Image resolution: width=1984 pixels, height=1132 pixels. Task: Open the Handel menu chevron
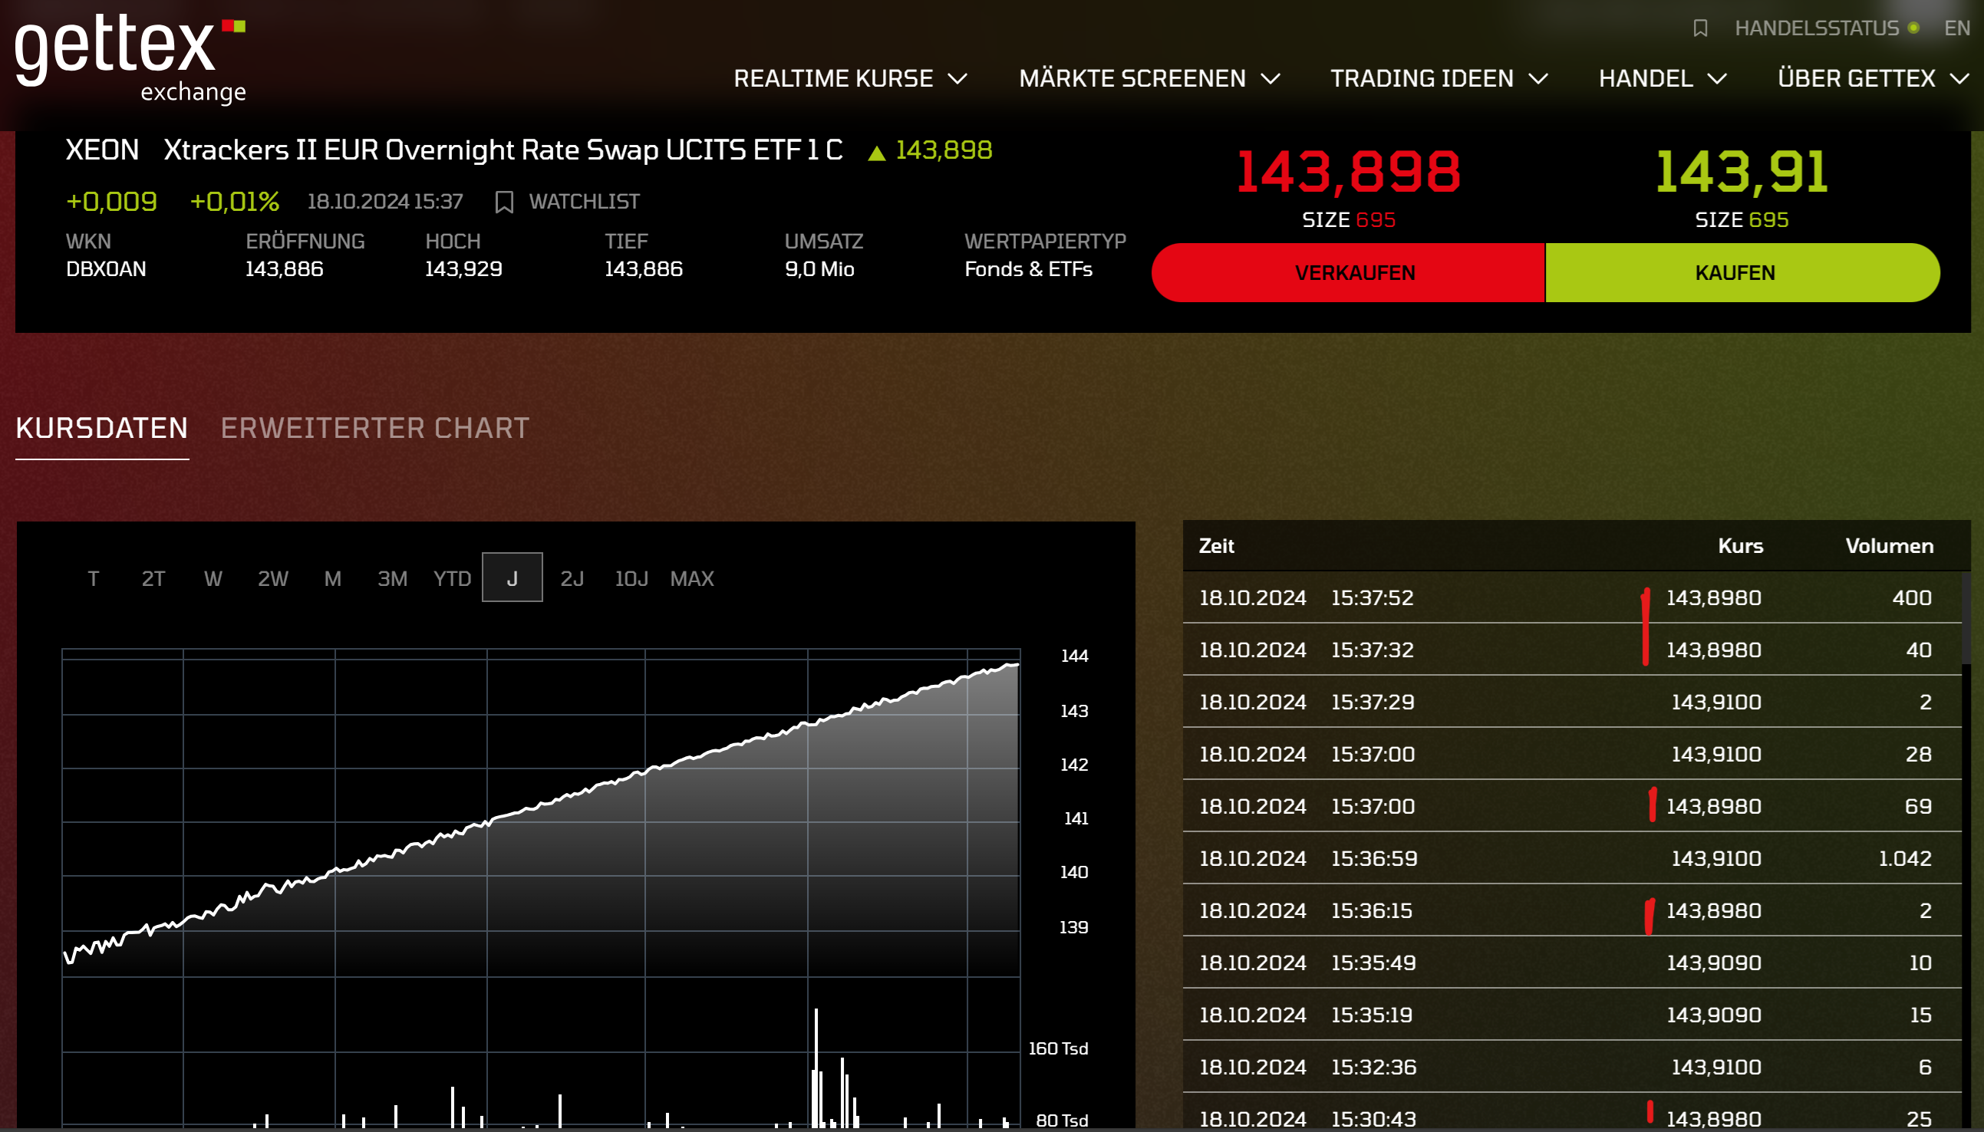click(x=1717, y=78)
